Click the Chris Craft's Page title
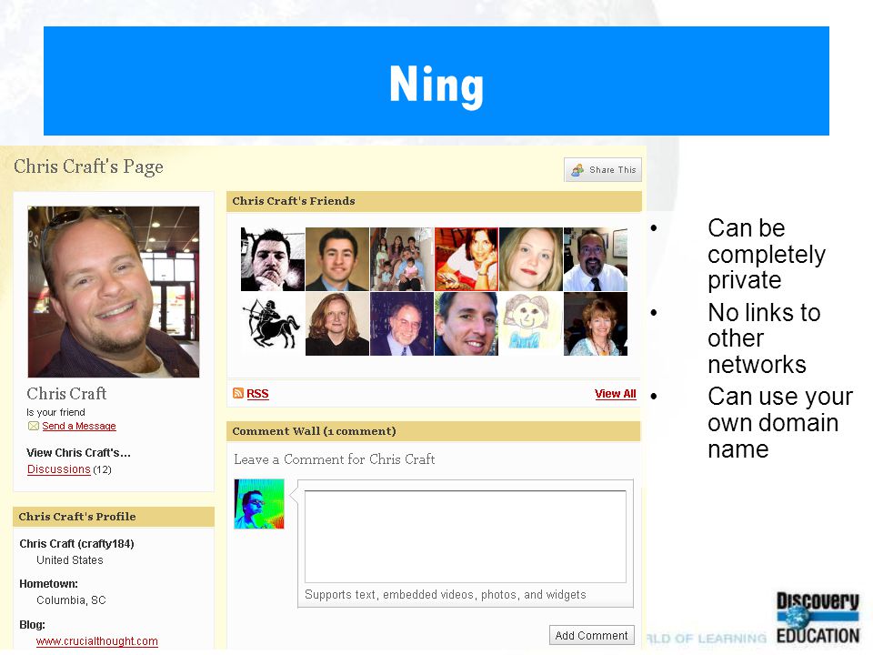The image size is (873, 655). 88,166
